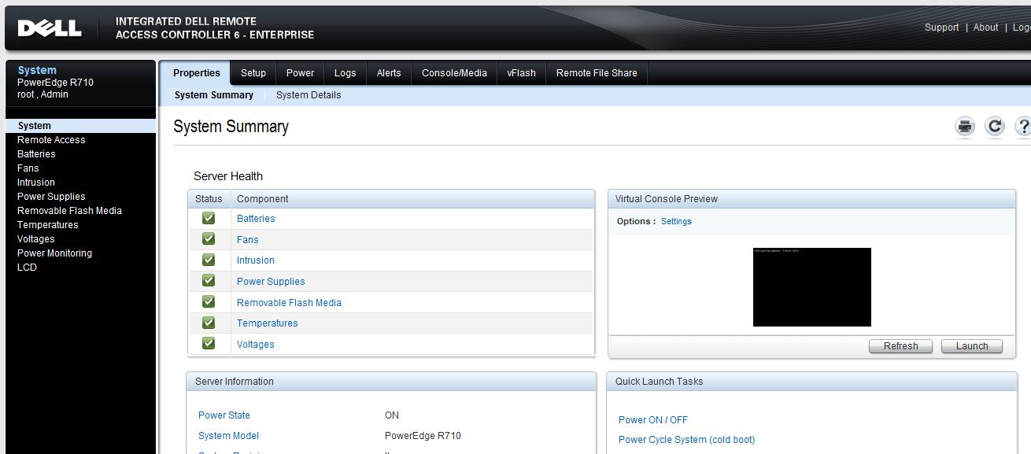Open the vFlash tab
1031x454 pixels.
(521, 72)
